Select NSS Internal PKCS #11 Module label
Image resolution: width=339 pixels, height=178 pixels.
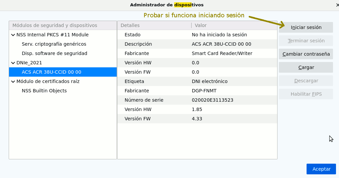tap(52, 35)
